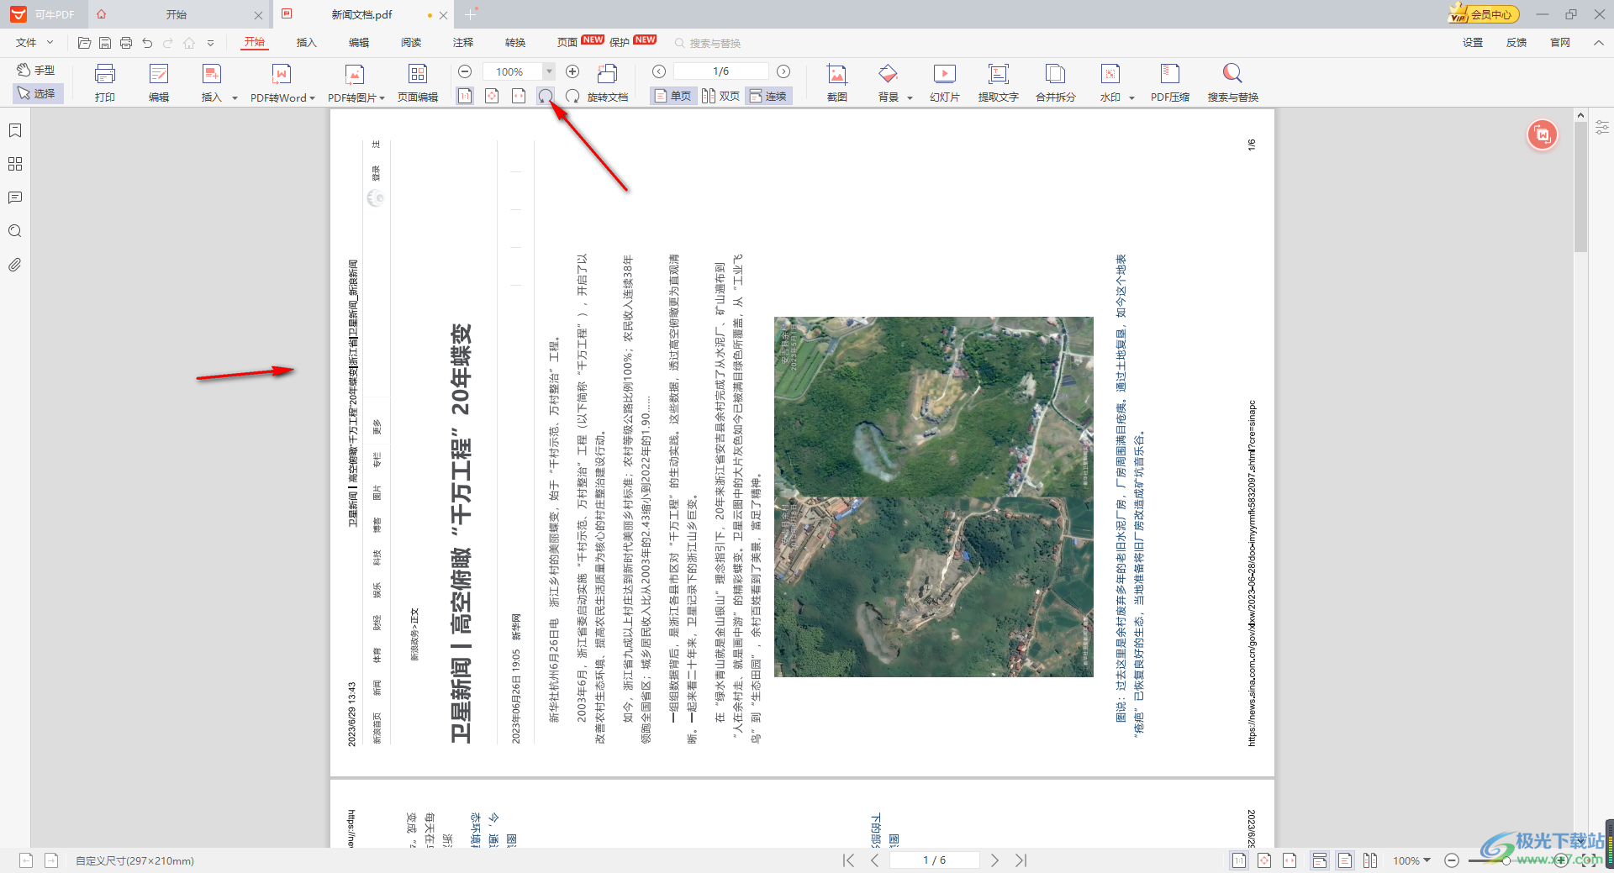Click the zoom in plus icon in ribbon
Viewport: 1614px width, 873px height.
click(x=572, y=71)
